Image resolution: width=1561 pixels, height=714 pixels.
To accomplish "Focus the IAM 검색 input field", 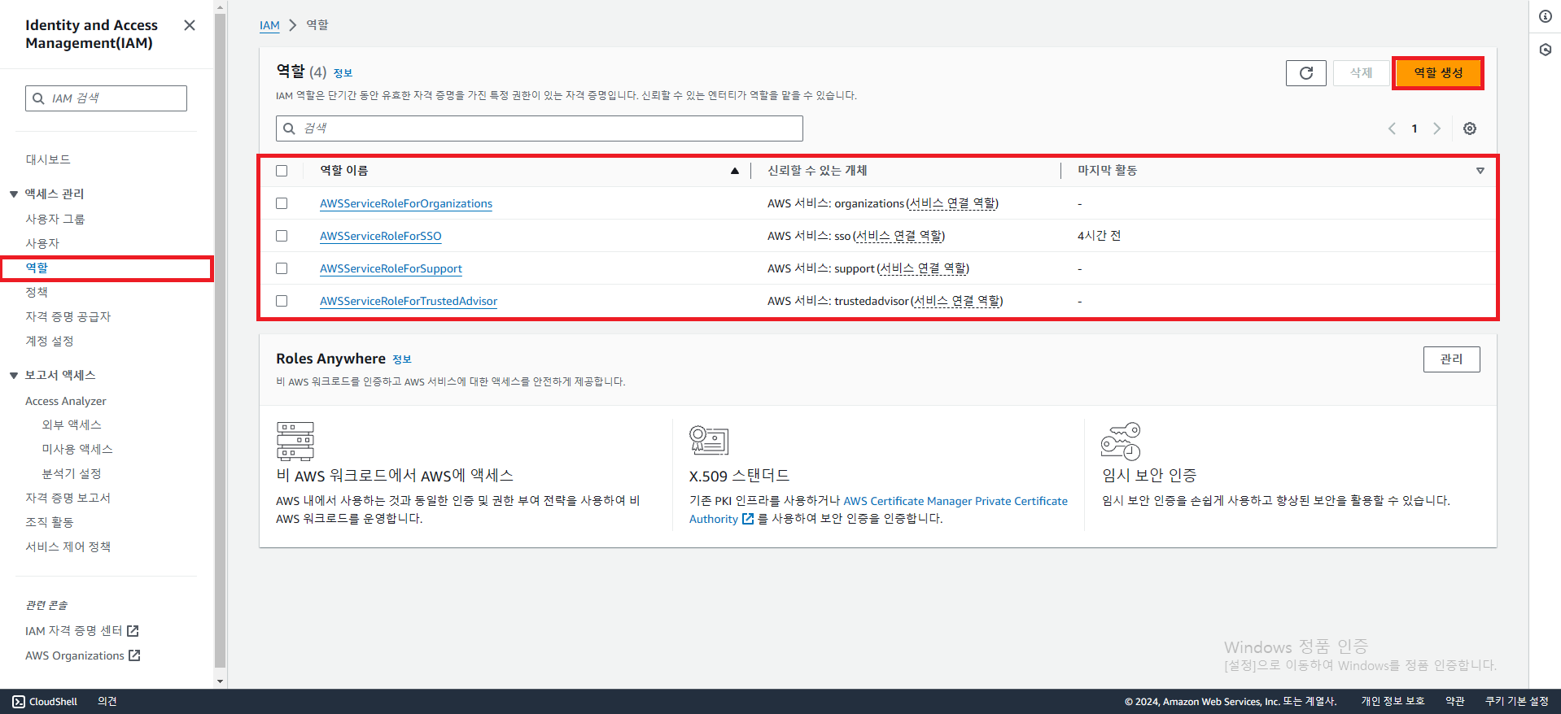I will (106, 98).
